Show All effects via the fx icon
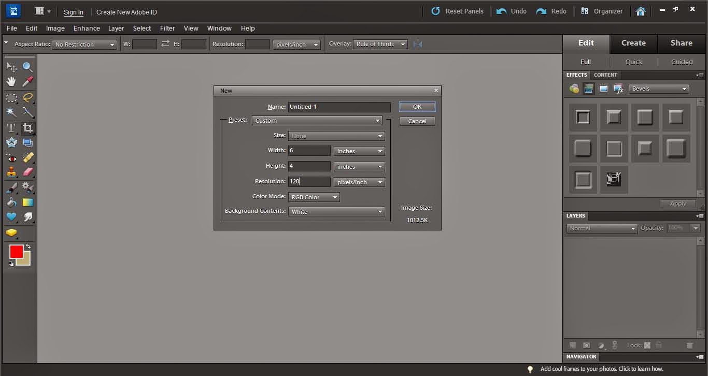The width and height of the screenshot is (708, 376). 618,89
